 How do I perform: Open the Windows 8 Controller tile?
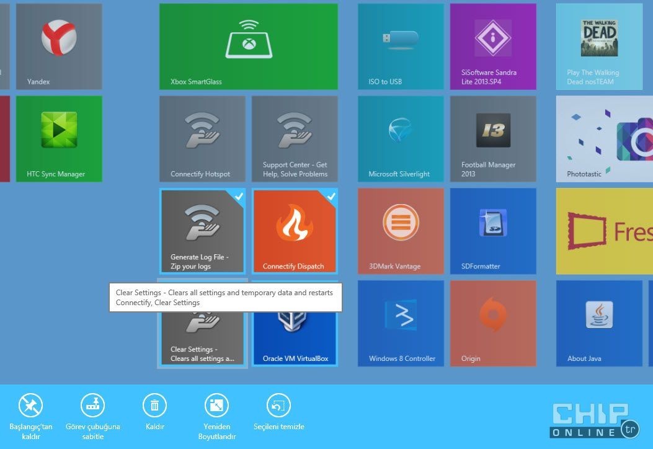[x=401, y=323]
